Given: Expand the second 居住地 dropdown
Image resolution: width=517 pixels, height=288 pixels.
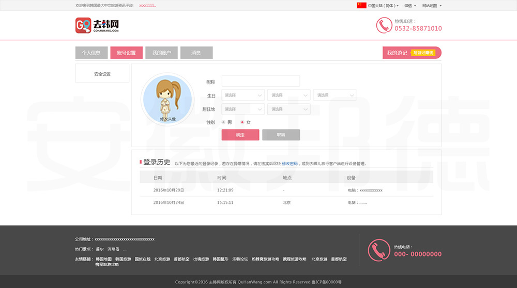Looking at the screenshot, I should pyautogui.click(x=288, y=109).
